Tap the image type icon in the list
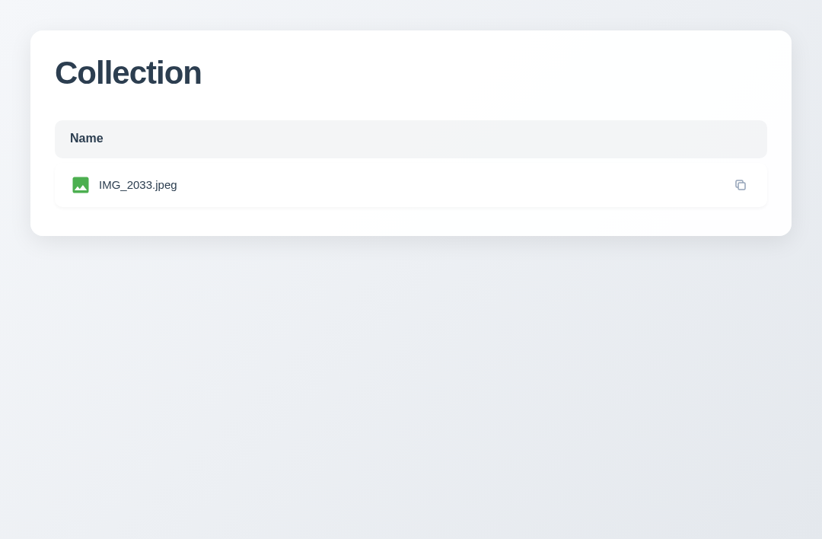 (x=81, y=185)
